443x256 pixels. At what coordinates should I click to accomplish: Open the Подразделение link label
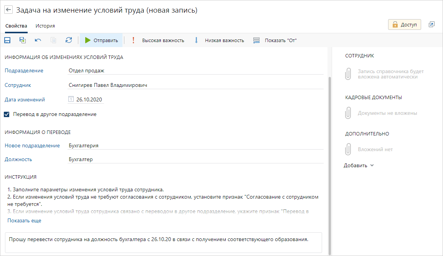(x=24, y=71)
